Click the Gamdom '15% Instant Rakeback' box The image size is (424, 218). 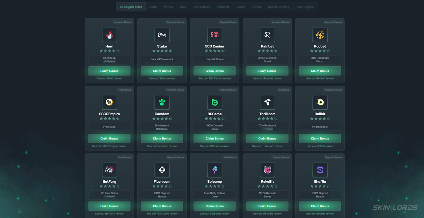point(162,127)
